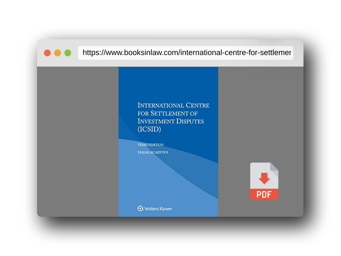Click the PDF download icon
Screen dimensions: 341x256
(x=264, y=181)
